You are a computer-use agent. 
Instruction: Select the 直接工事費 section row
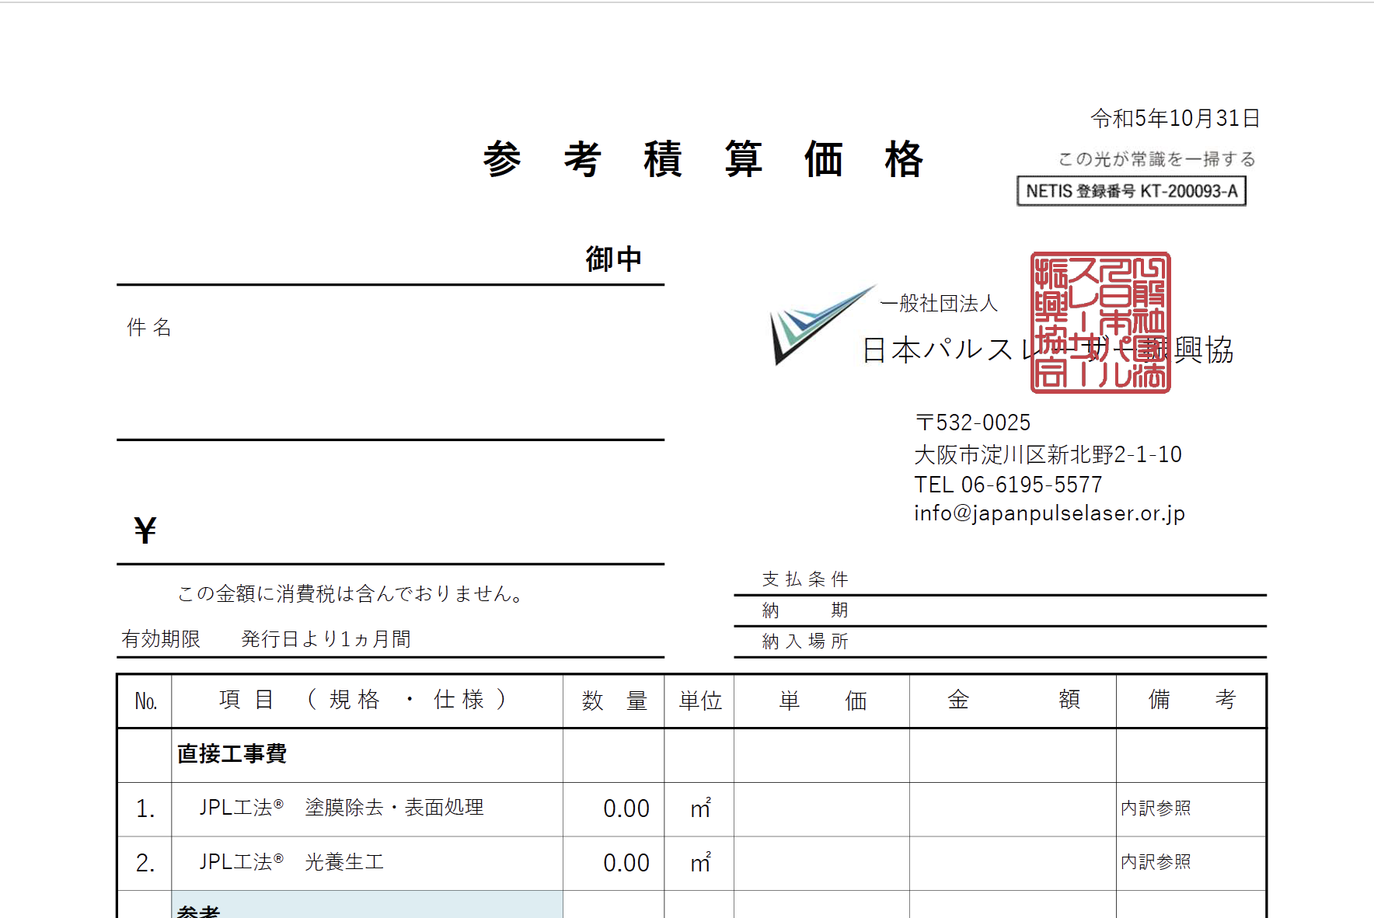[x=232, y=754]
